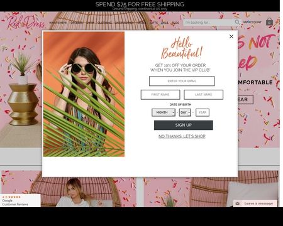Screen dimensions: 283x226
Task: Click the Year input field
Action: click(203, 112)
